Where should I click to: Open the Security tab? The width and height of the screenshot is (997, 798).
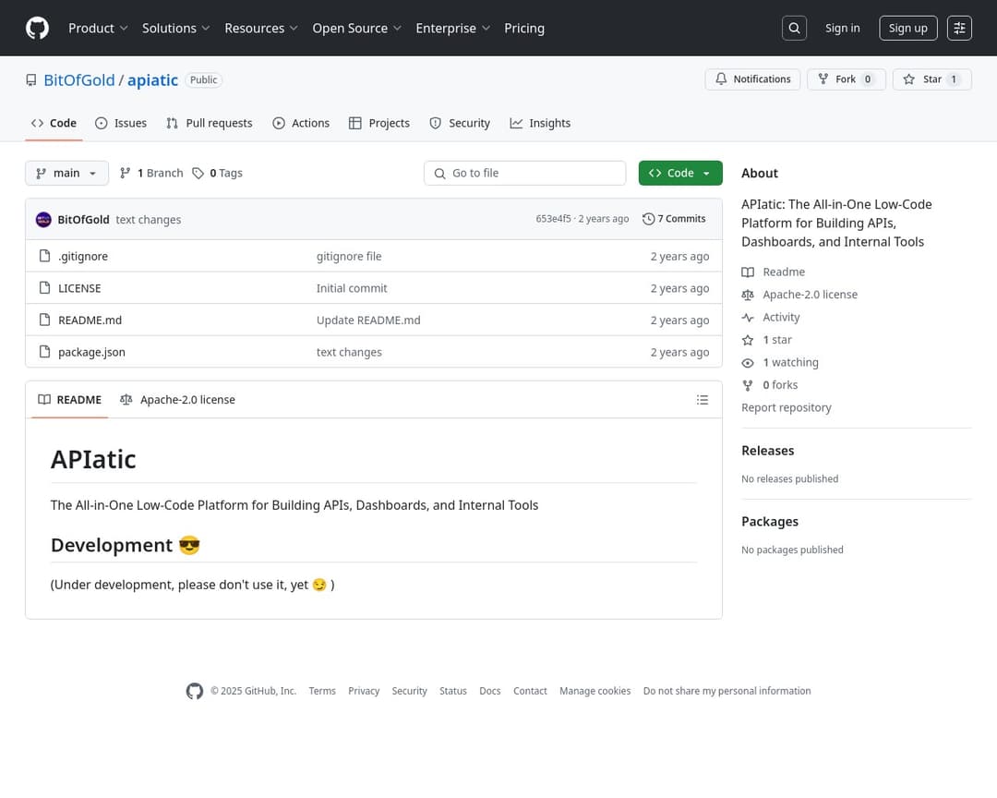point(460,123)
